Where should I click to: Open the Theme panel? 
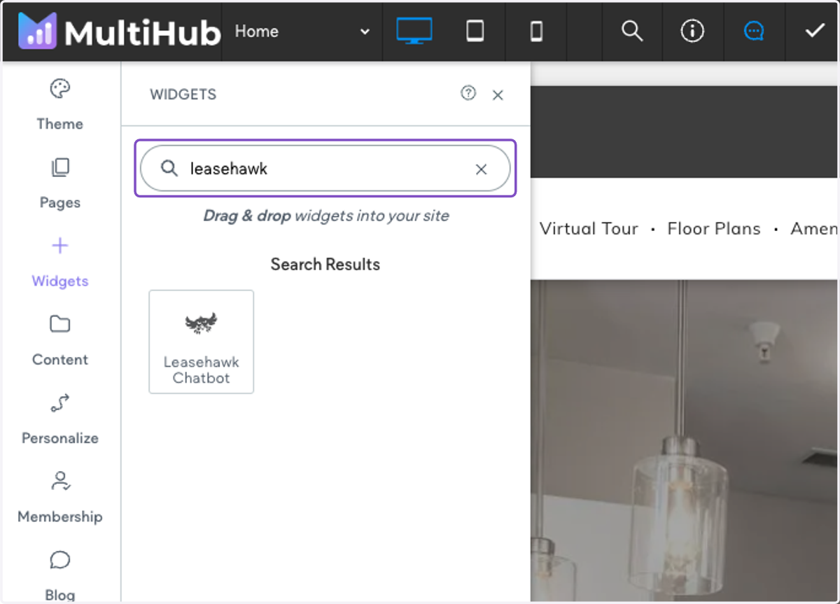tap(60, 105)
